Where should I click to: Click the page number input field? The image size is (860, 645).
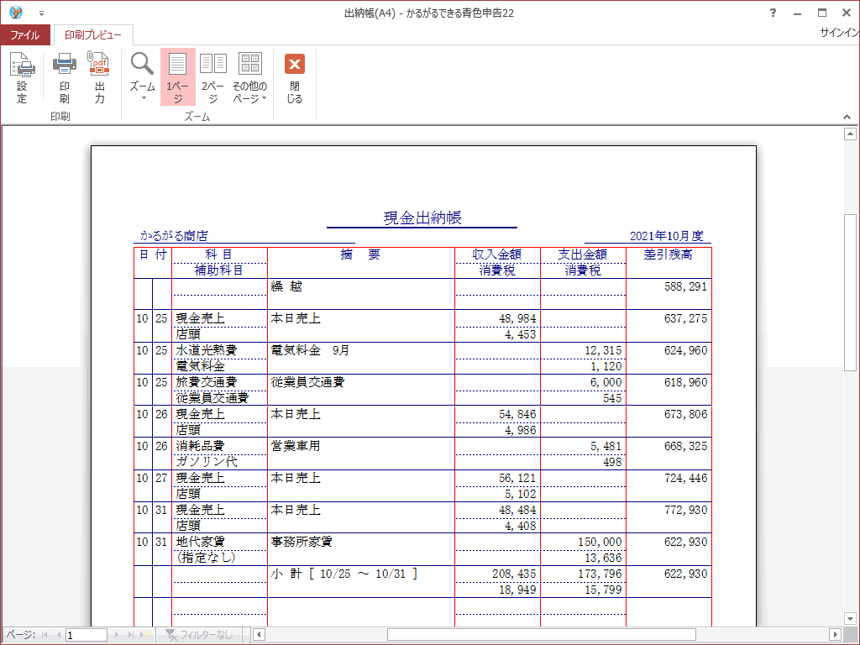pyautogui.click(x=87, y=635)
